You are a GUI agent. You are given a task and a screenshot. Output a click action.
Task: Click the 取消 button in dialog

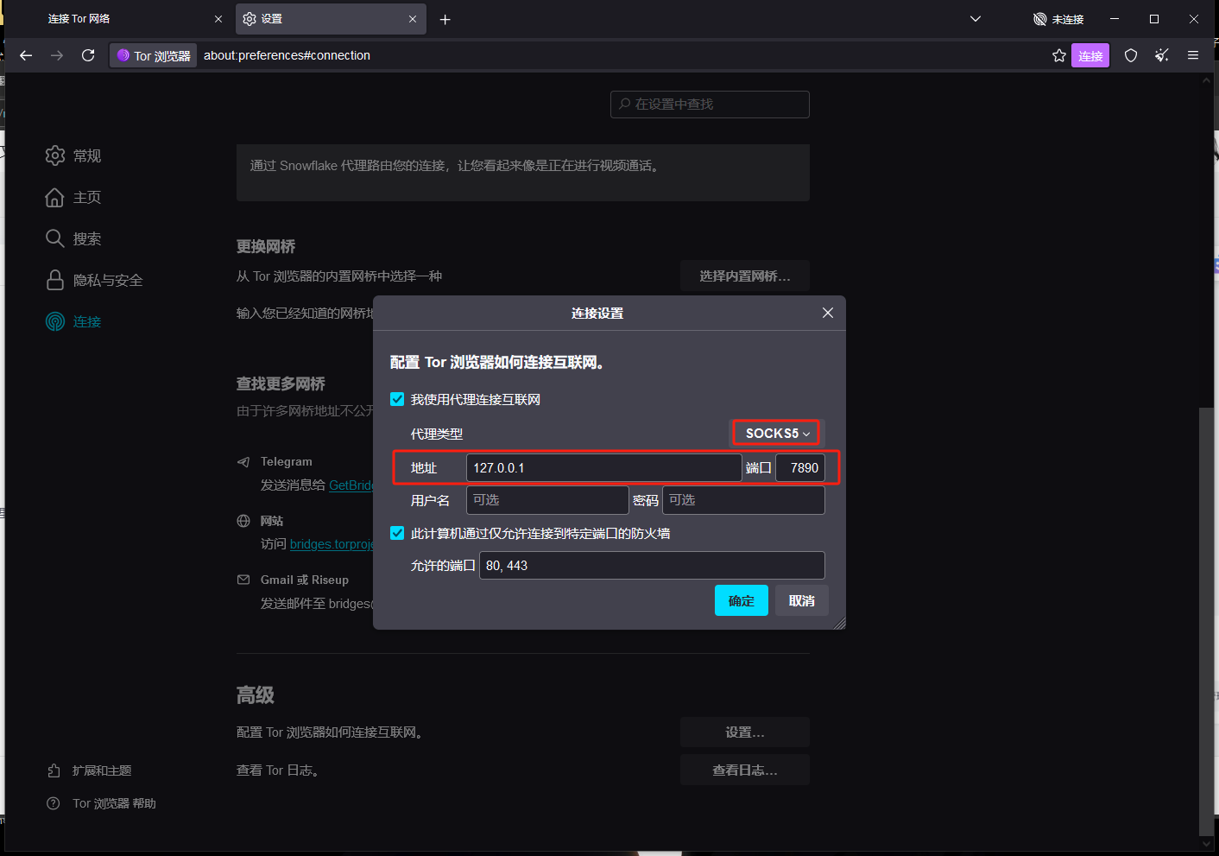[802, 600]
